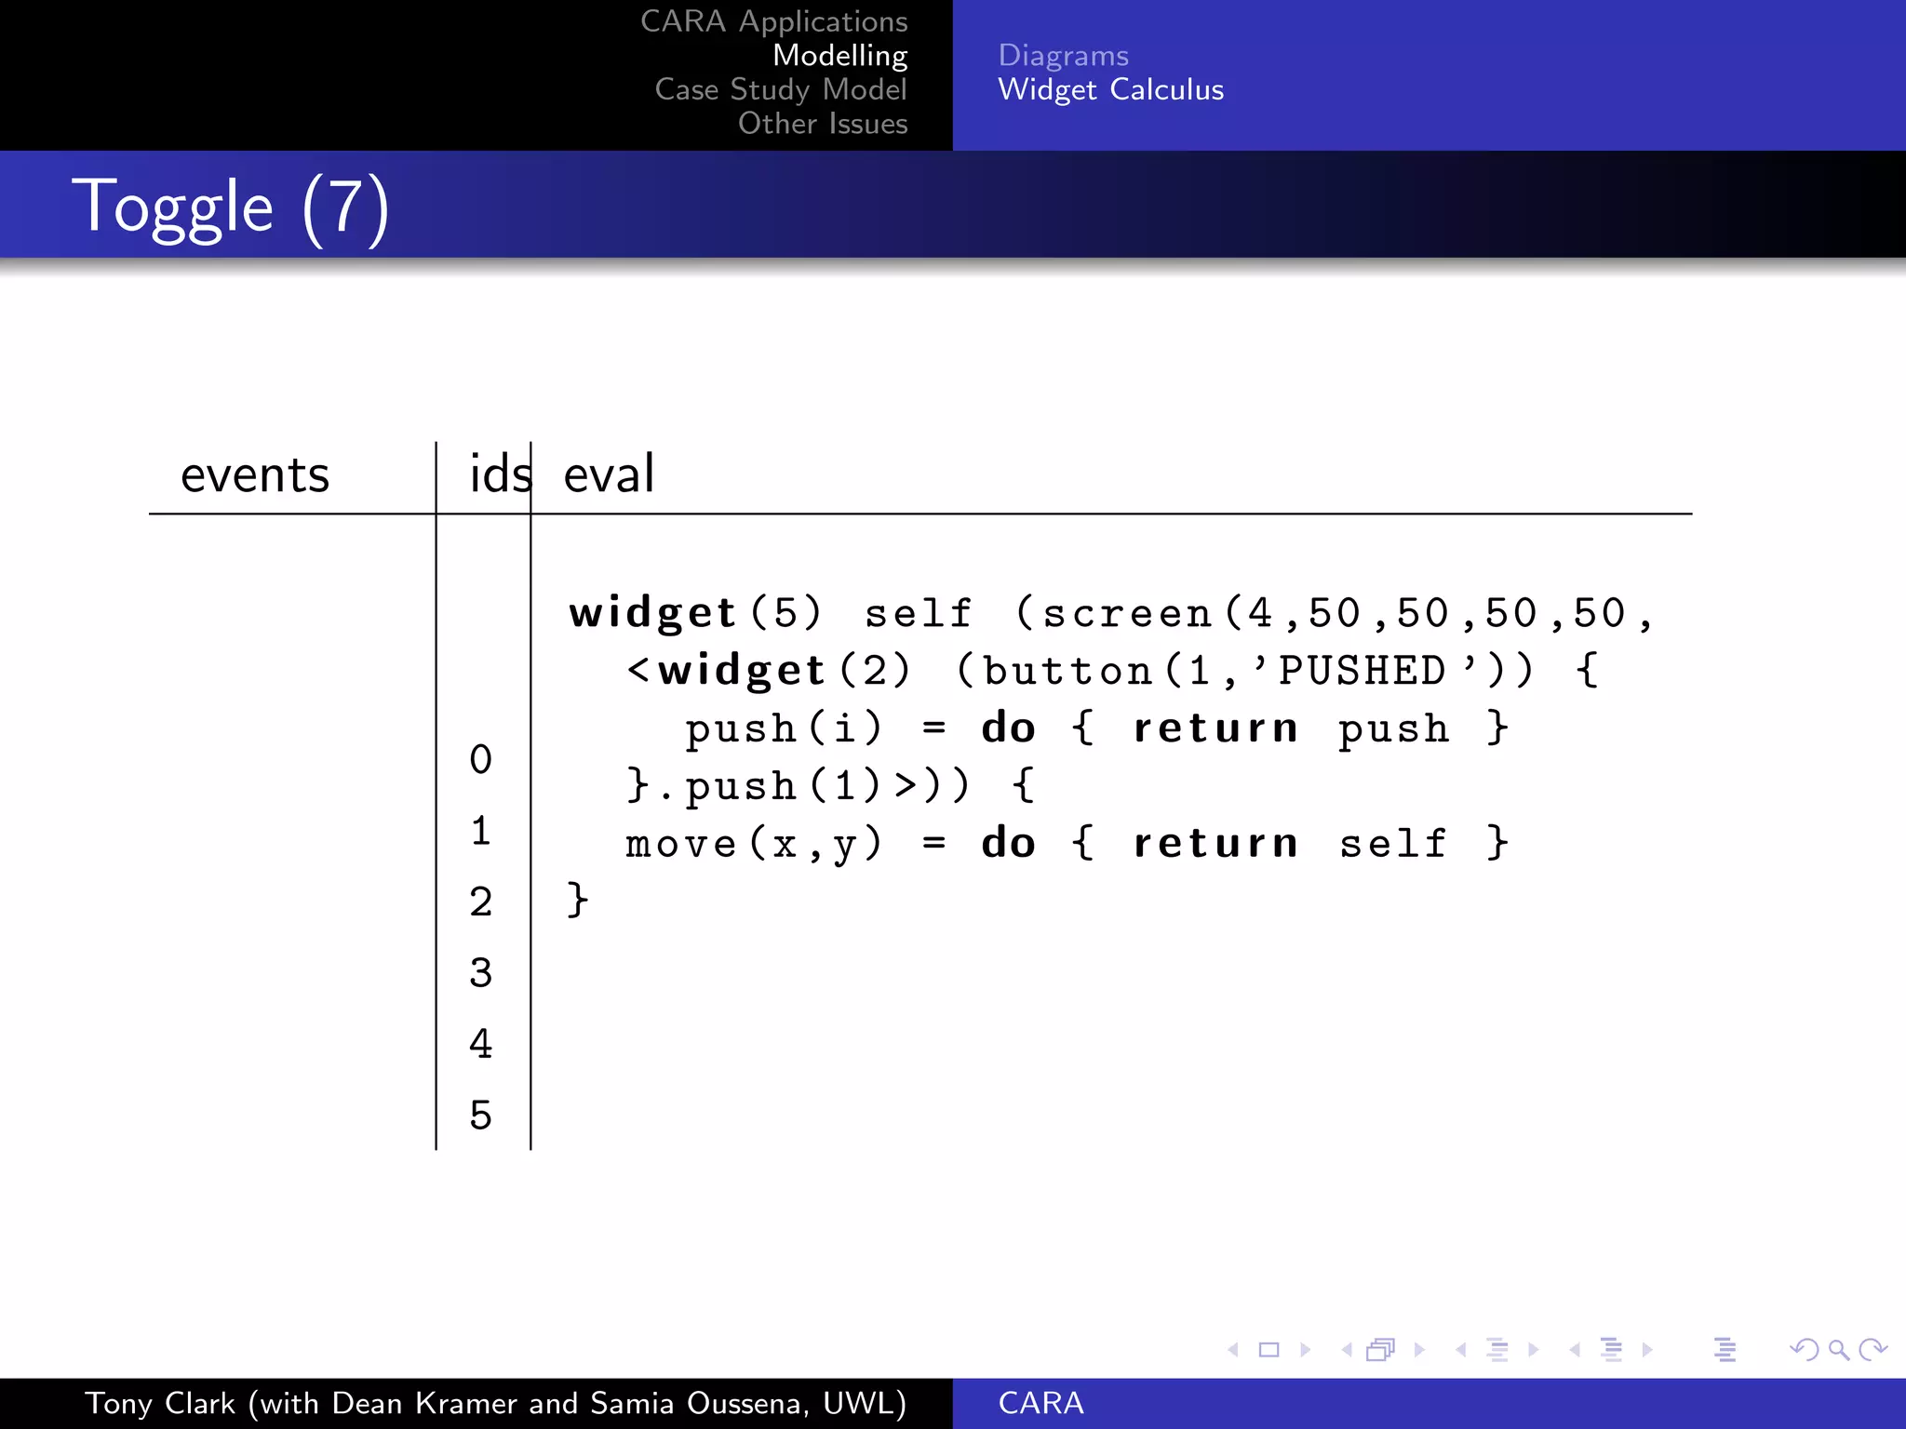Click the presentation appendix lines icon

pyautogui.click(x=1725, y=1350)
